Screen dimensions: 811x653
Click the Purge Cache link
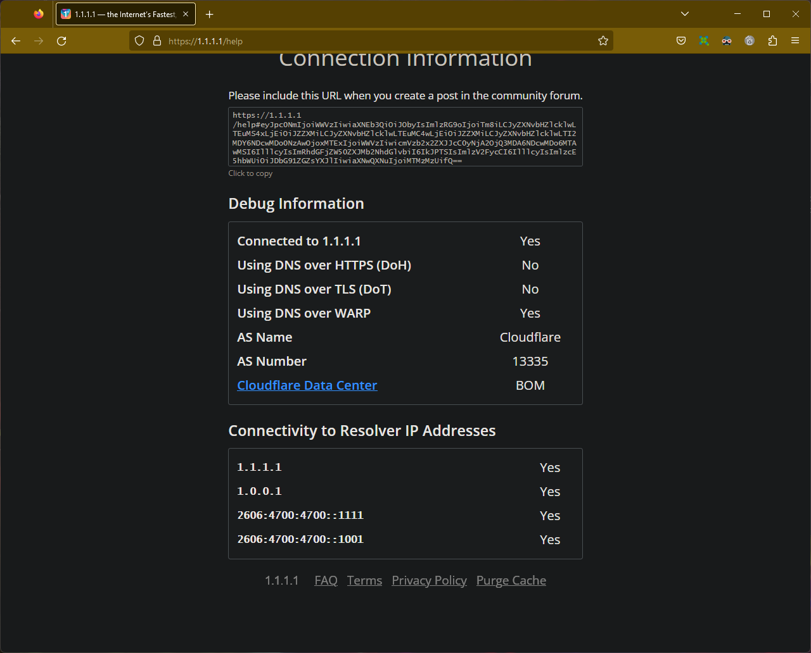click(511, 580)
